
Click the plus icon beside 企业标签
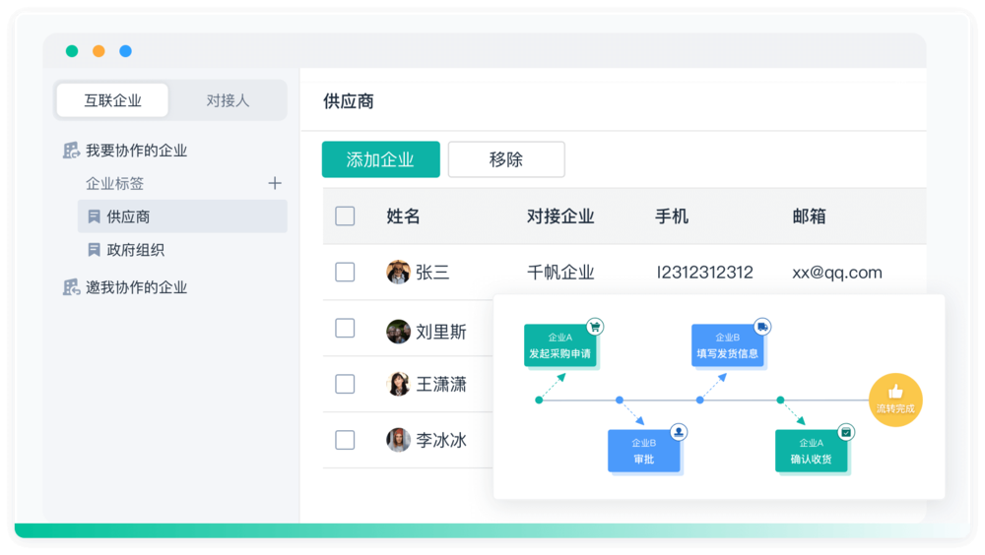(275, 183)
